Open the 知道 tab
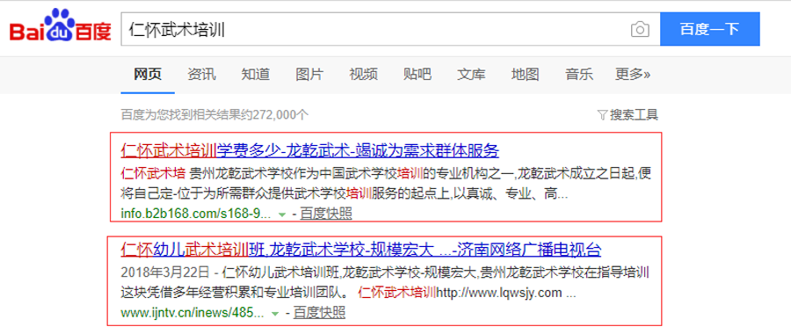This screenshot has height=334, width=791. (255, 75)
